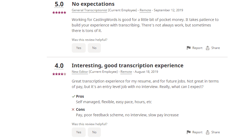Mark 'No expectations' review as helpful with Yes
Viewport: 231px width, 138px height.
point(79,48)
